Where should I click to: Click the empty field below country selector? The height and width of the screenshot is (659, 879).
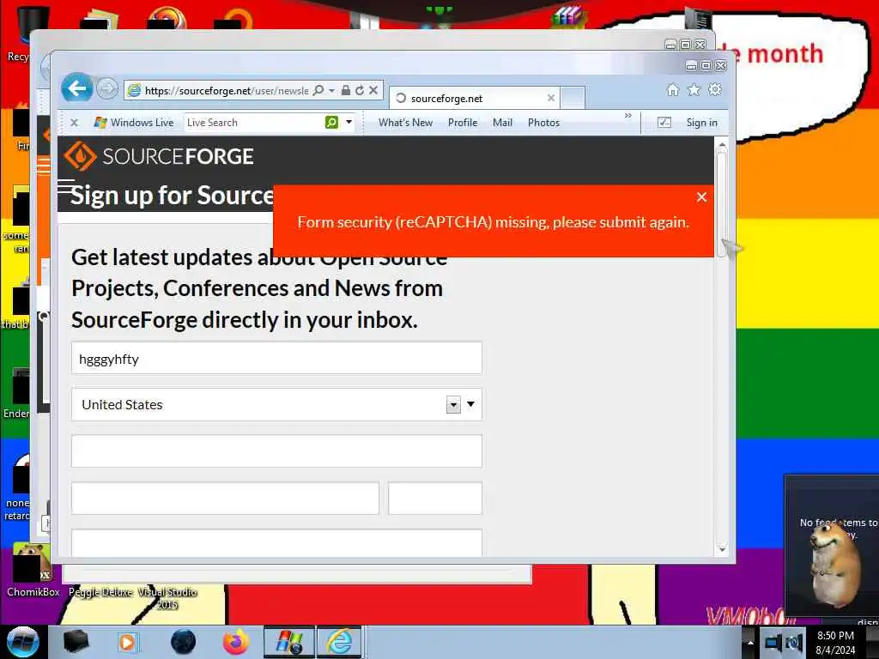point(276,451)
